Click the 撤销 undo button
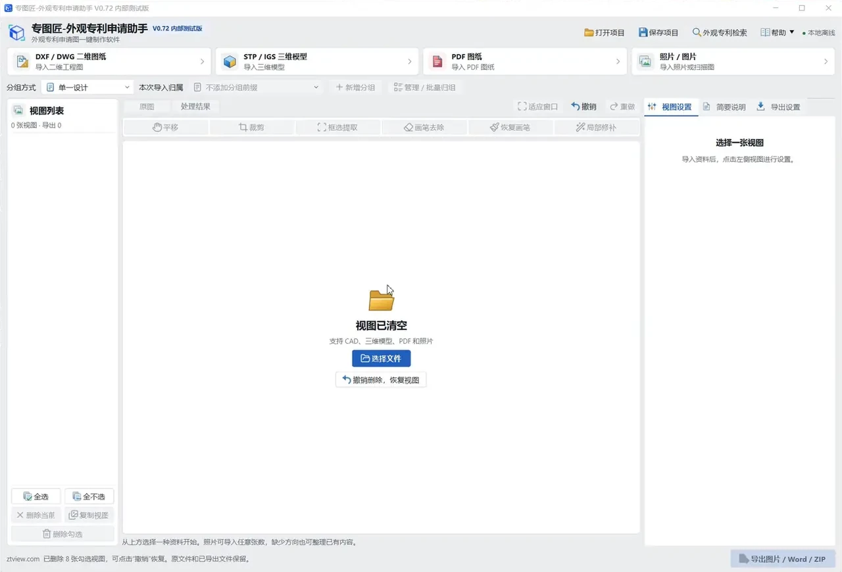Image resolution: width=842 pixels, height=572 pixels. click(x=583, y=107)
